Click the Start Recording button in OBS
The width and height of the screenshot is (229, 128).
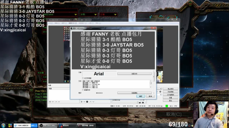pos(170,92)
